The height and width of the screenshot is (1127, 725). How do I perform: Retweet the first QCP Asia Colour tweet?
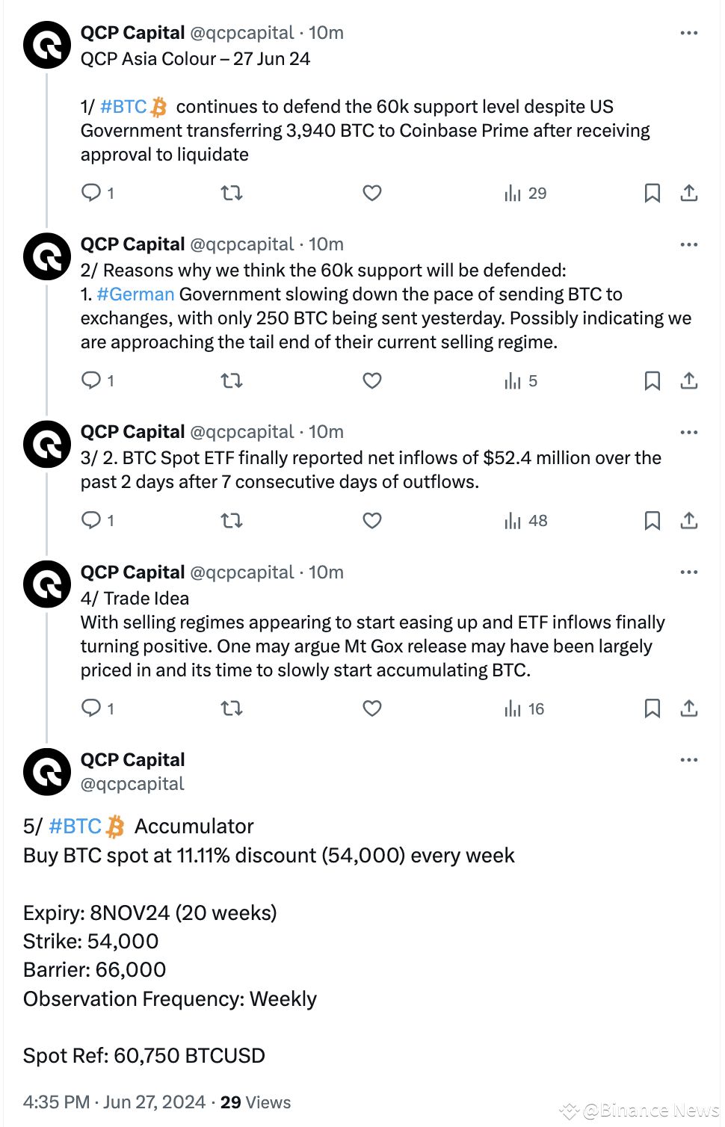click(x=232, y=193)
